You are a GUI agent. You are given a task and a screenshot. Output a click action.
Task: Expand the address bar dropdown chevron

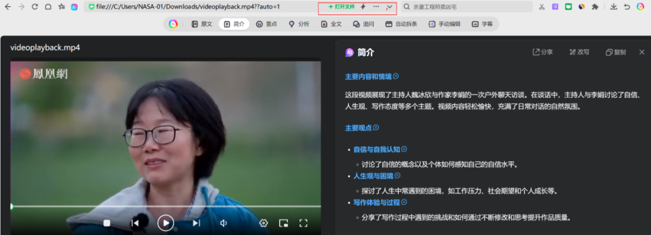tap(389, 7)
